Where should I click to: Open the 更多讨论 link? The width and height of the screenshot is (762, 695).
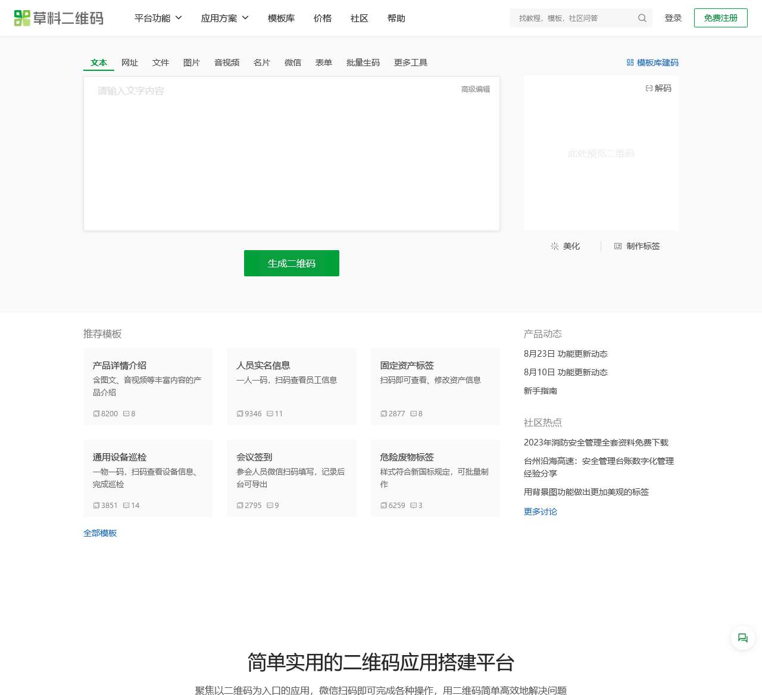click(x=541, y=512)
